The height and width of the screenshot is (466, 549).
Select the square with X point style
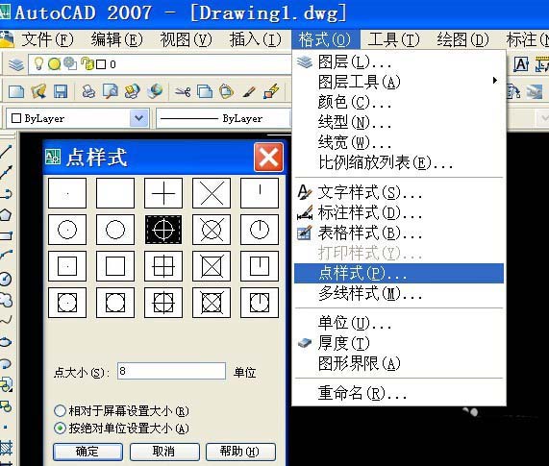(212, 266)
